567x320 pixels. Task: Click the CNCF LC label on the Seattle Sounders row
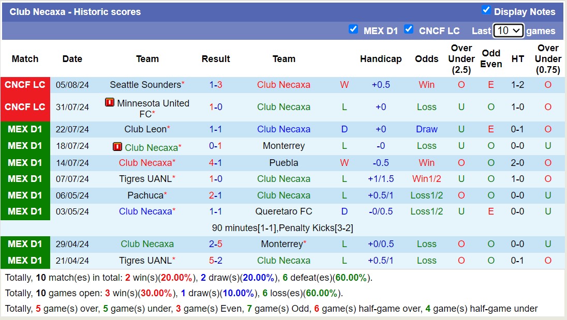[x=25, y=85]
